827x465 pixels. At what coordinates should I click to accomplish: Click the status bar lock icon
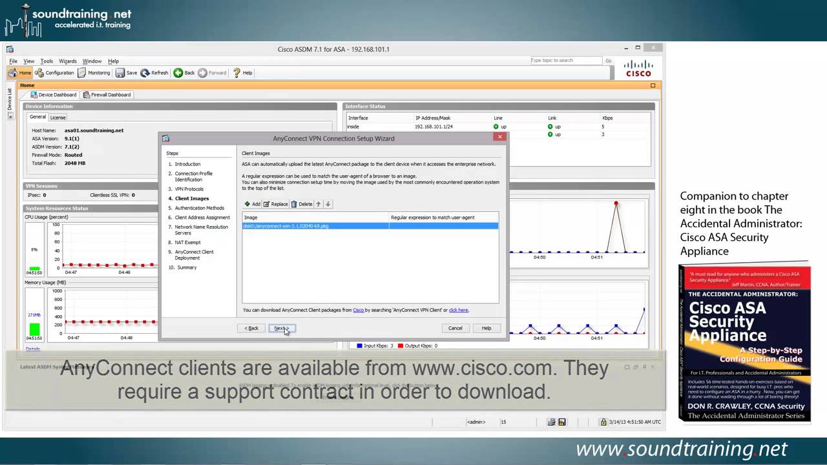[x=603, y=422]
